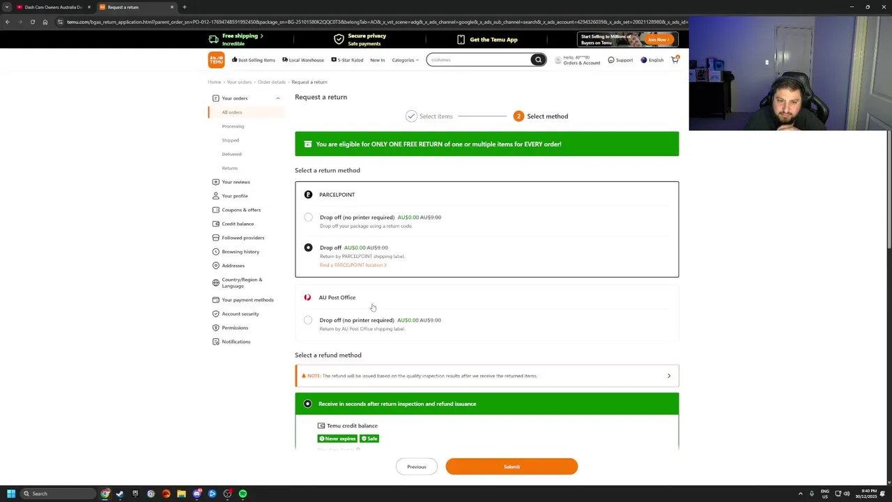
Task: Open Order details breadcrumb link
Action: [271, 82]
